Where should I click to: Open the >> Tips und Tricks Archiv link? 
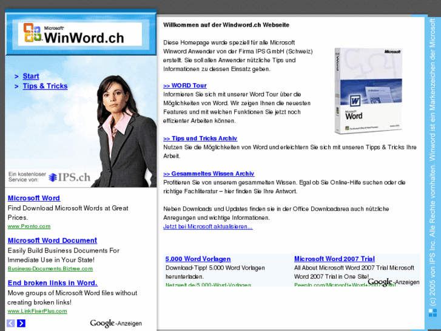pyautogui.click(x=200, y=138)
